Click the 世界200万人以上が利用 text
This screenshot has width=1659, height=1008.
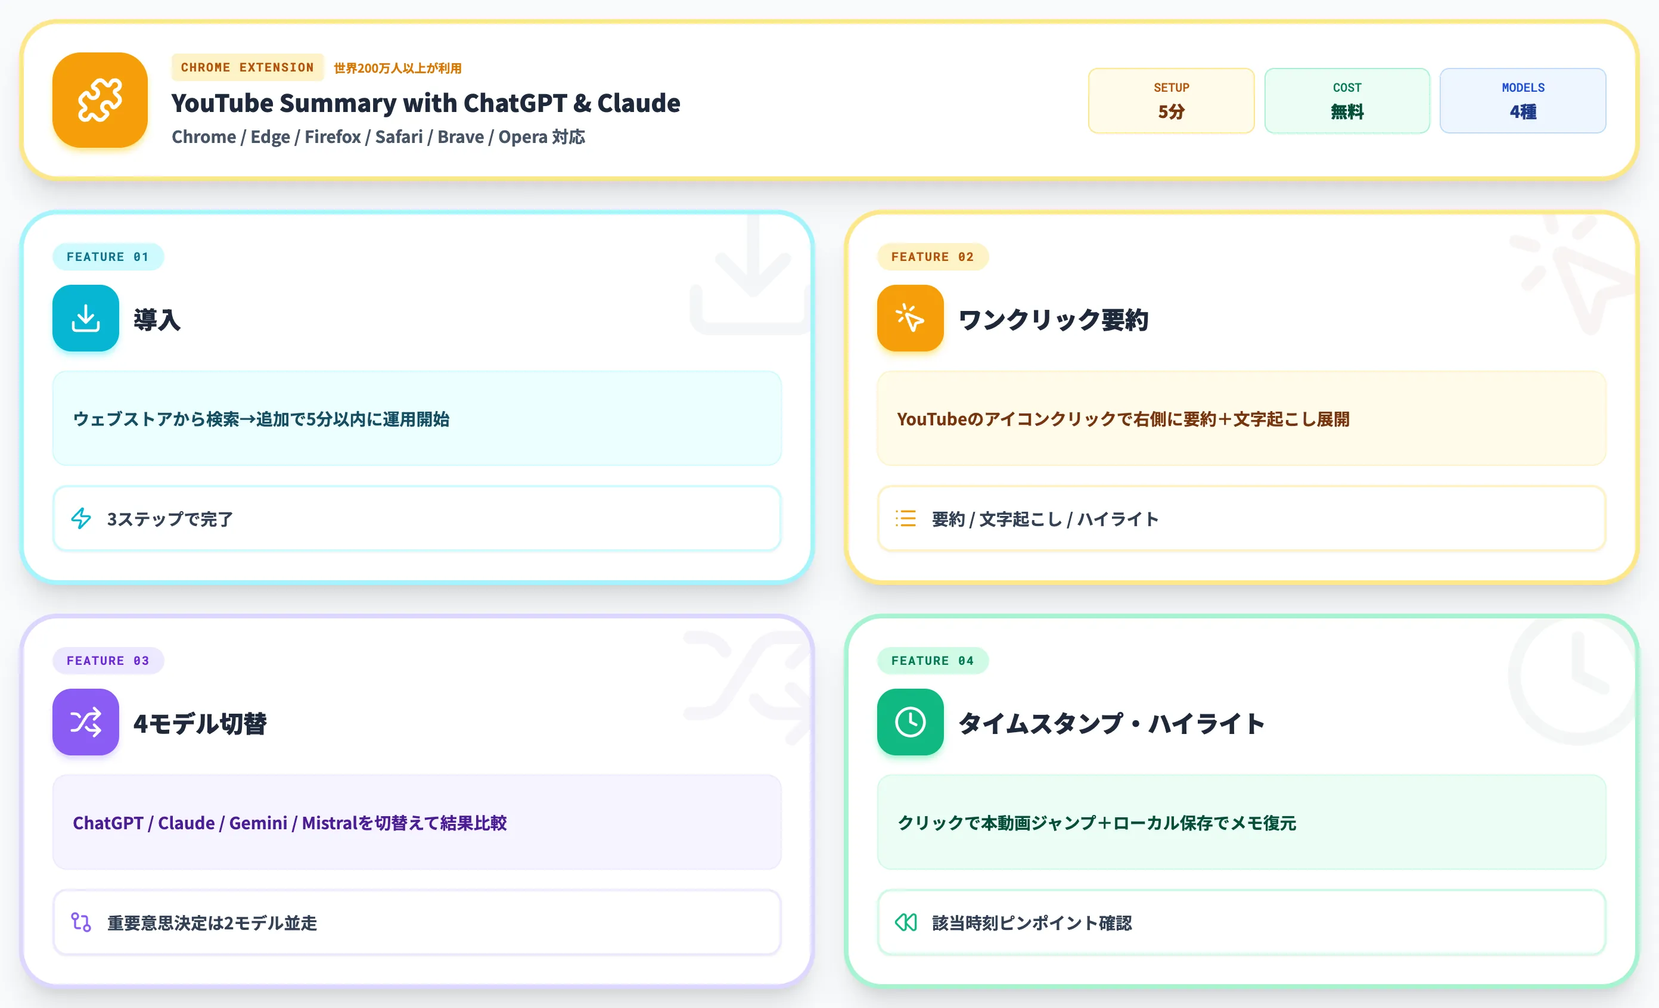point(397,68)
